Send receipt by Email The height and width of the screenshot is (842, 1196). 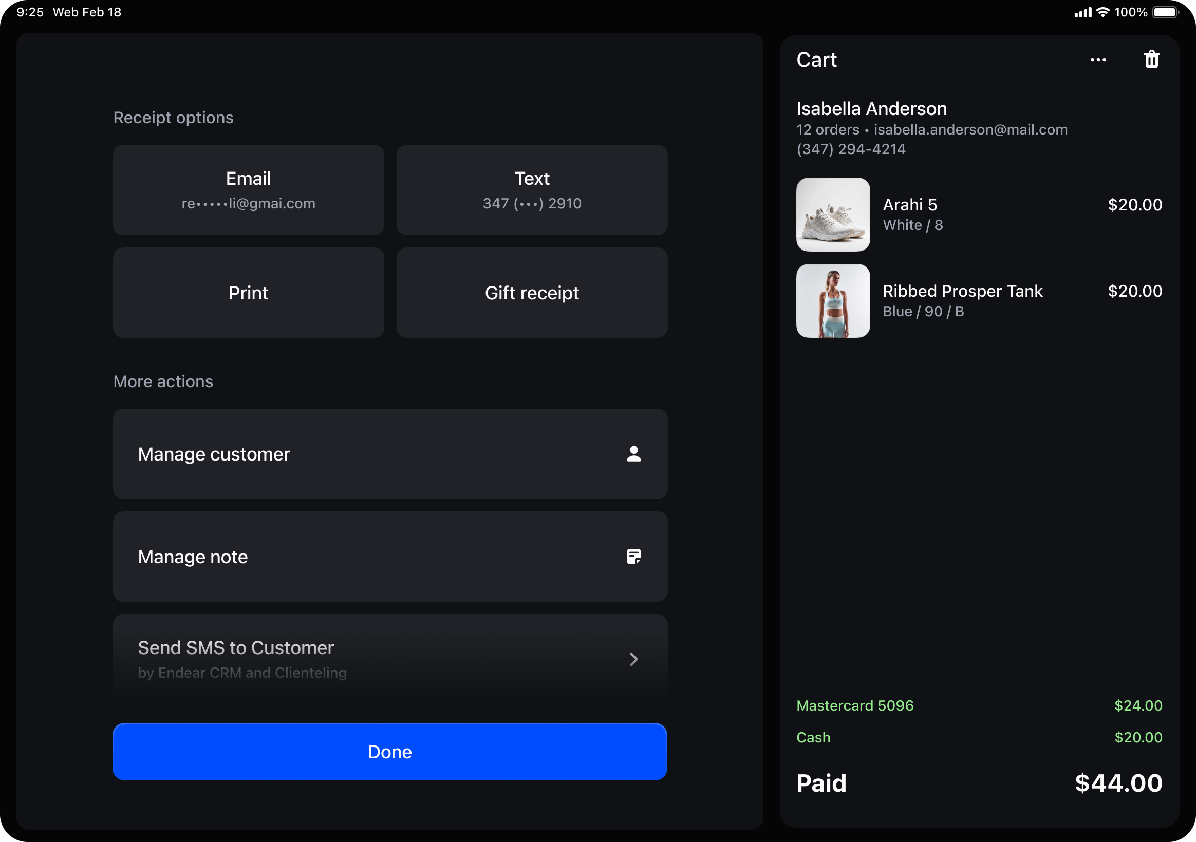(x=249, y=190)
